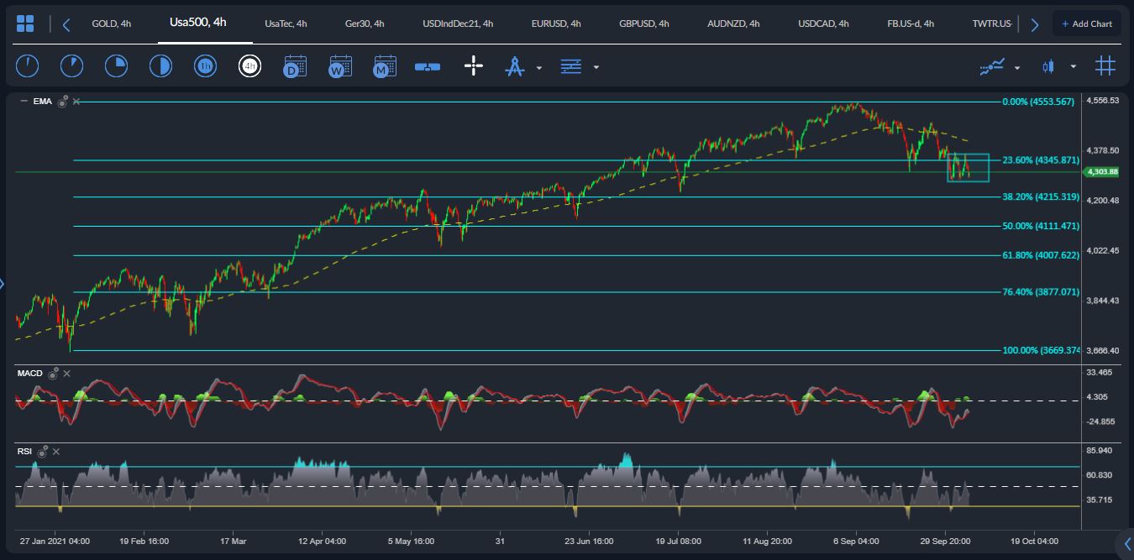Activate the crosshair cursor tool
Image resolution: width=1134 pixels, height=560 pixels.
tap(474, 66)
